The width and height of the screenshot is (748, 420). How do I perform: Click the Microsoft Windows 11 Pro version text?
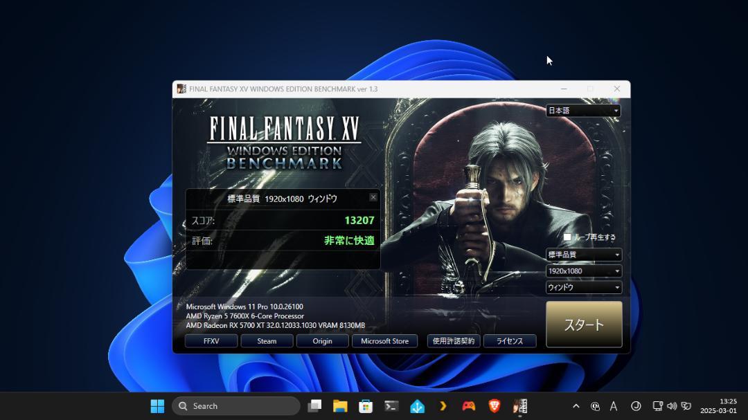(x=244, y=307)
